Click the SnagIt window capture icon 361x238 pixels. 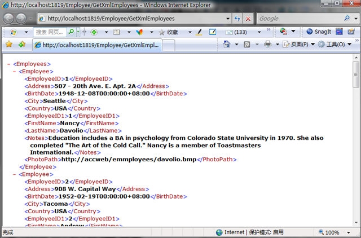339,32
